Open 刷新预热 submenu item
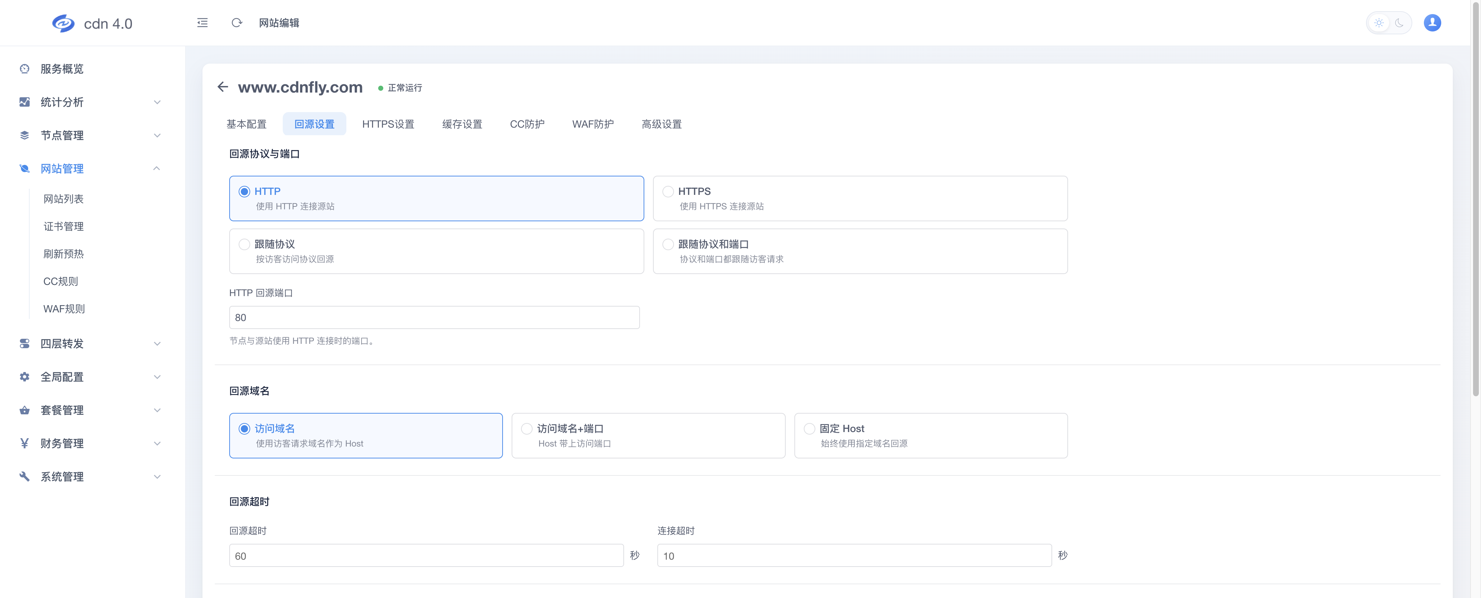 click(63, 253)
